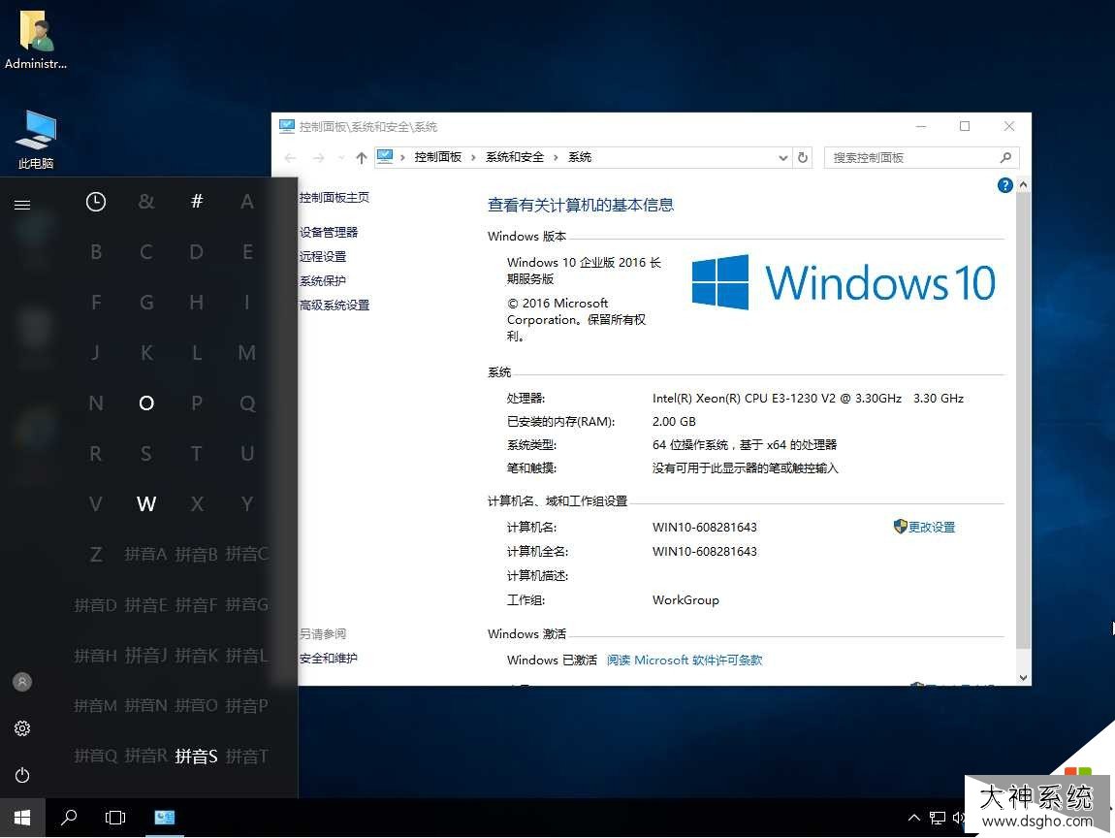
Task: Select 控制面板 breadcrumb
Action: click(438, 157)
